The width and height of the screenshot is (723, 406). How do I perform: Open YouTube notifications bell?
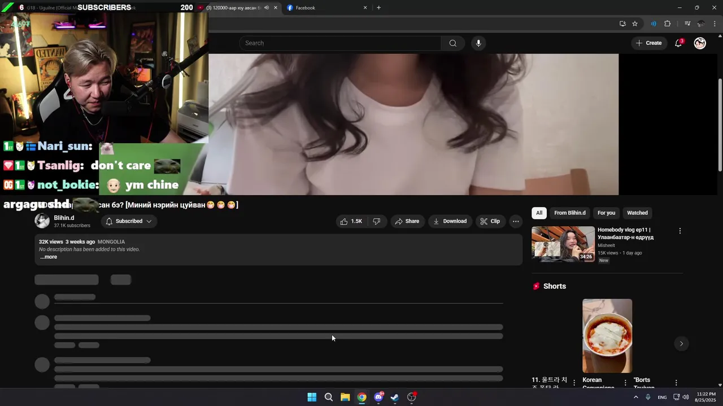[x=678, y=43]
